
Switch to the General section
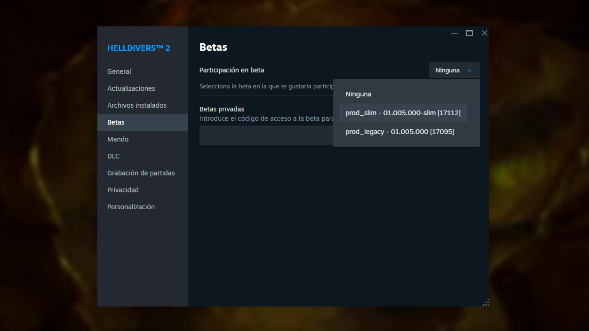point(119,71)
